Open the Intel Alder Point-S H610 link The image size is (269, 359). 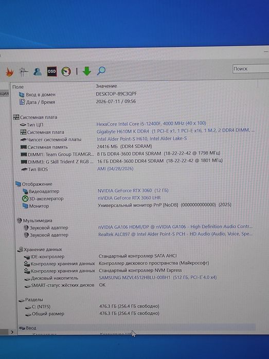141,139
